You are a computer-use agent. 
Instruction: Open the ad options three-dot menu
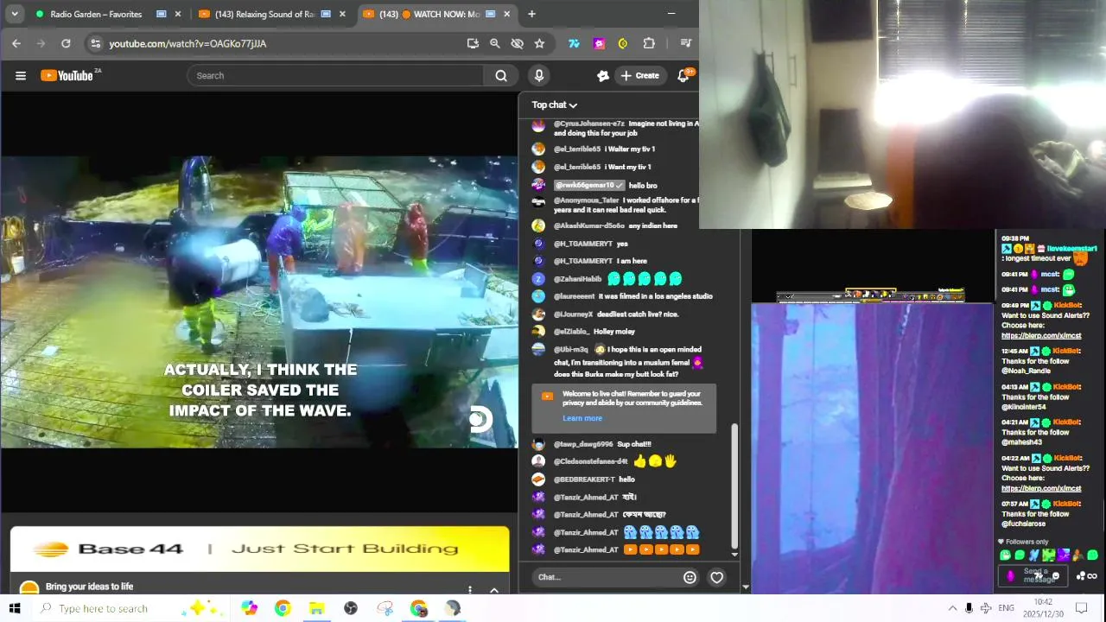click(x=470, y=590)
